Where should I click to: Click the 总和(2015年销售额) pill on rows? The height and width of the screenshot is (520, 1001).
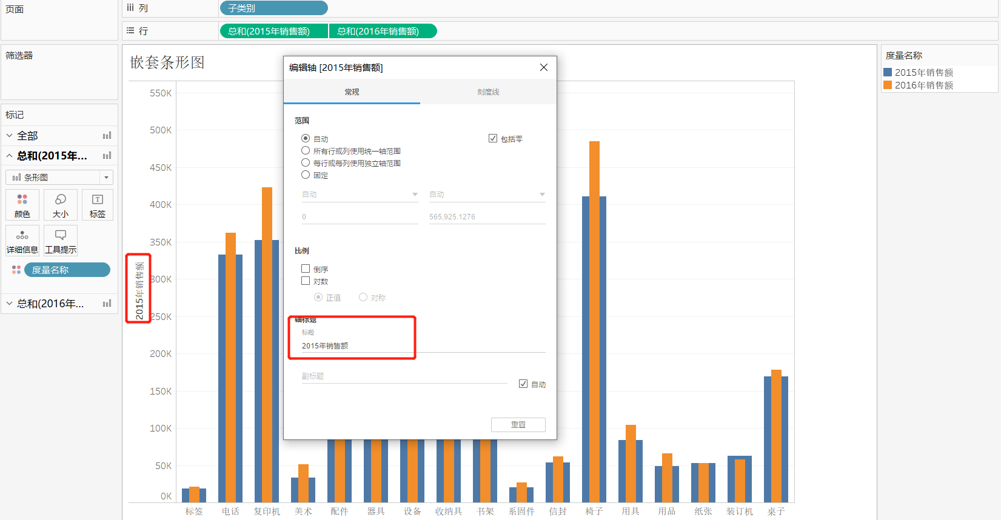tap(274, 31)
